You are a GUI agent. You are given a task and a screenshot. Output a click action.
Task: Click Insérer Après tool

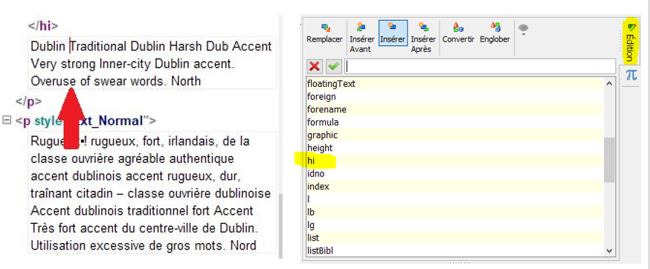[422, 38]
